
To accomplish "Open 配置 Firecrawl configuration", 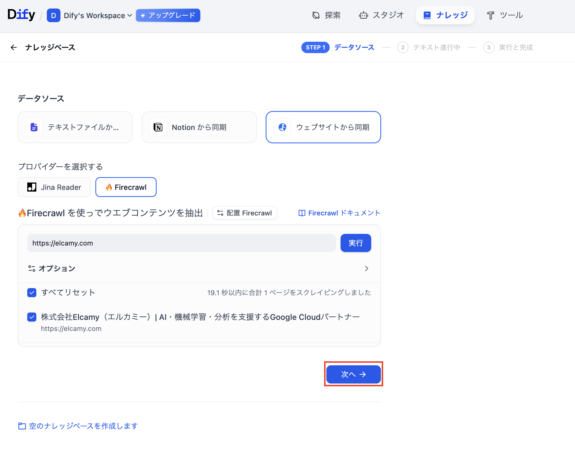I will [245, 213].
